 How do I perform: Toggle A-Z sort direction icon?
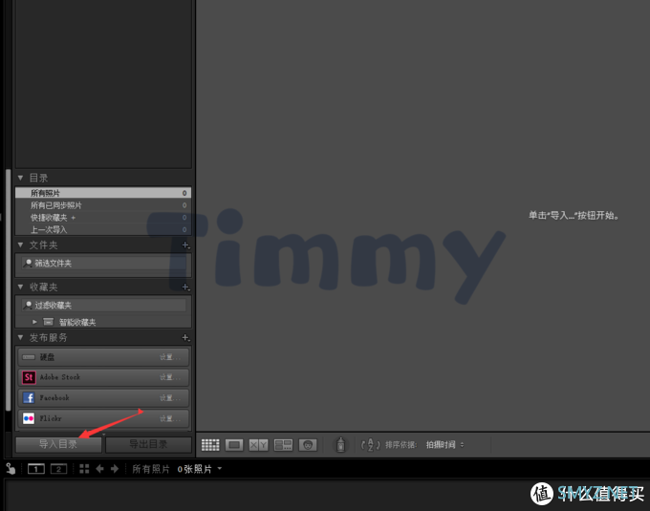pos(370,445)
